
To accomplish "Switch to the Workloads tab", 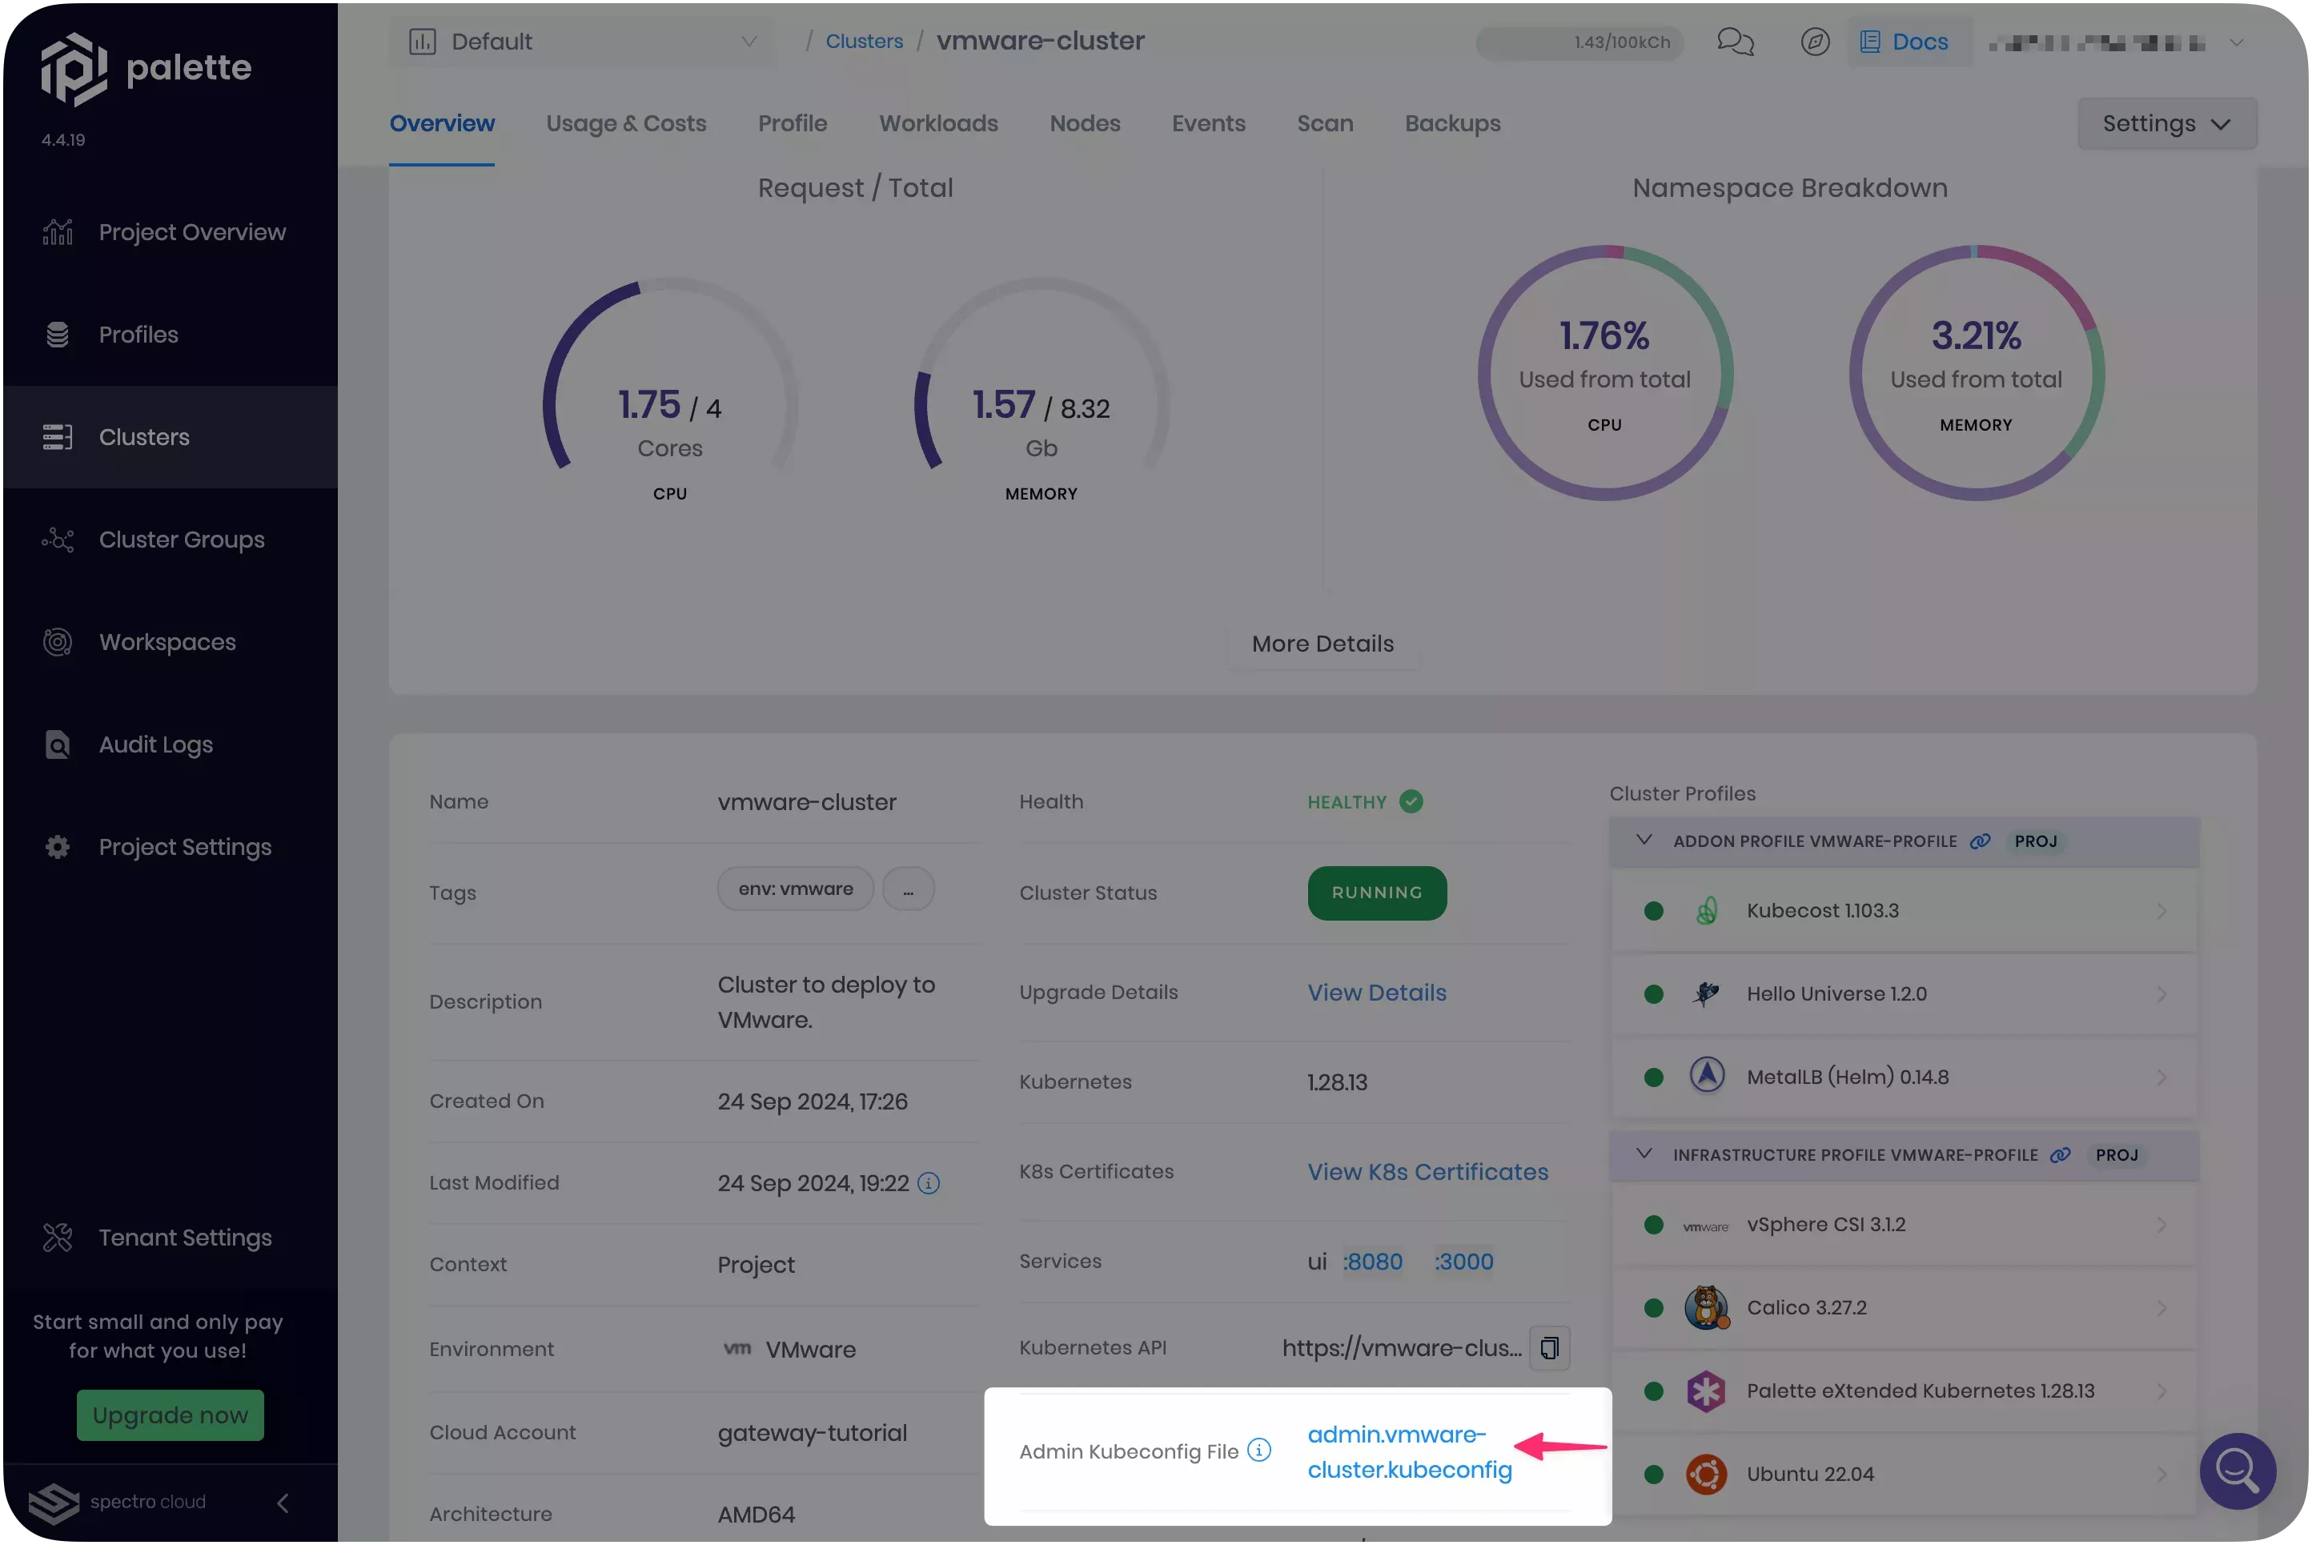I will [937, 123].
